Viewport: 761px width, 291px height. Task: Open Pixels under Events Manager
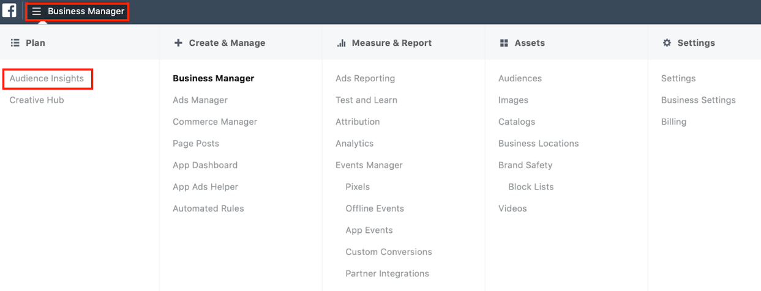(358, 187)
